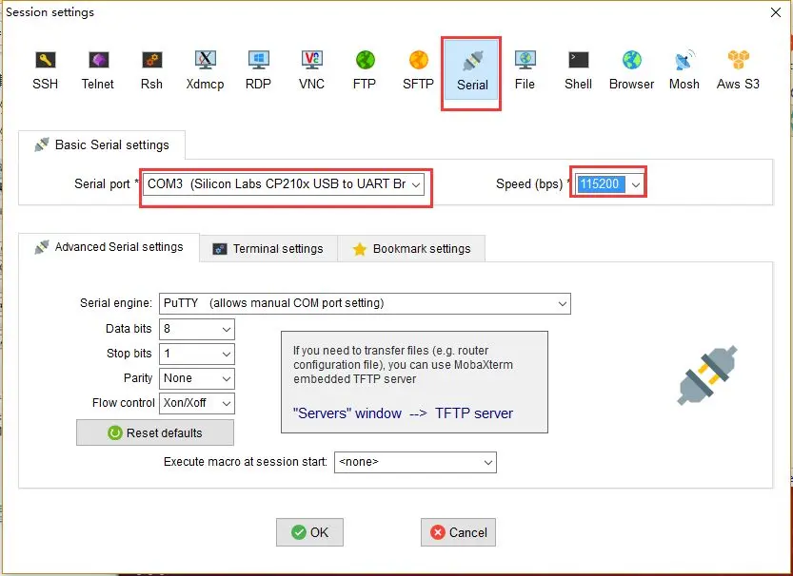Pick the FTP session icon
The height and width of the screenshot is (576, 793).
point(365,70)
